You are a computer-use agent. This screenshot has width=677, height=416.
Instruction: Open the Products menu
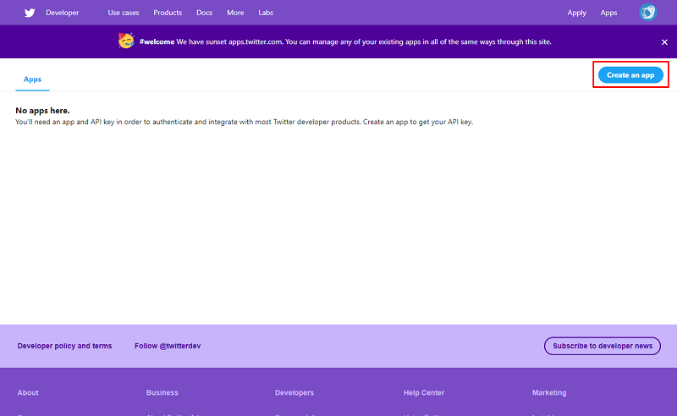[168, 13]
